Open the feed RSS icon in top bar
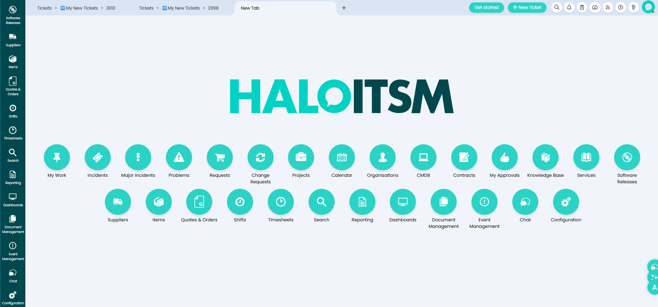The image size is (658, 307). [608, 7]
